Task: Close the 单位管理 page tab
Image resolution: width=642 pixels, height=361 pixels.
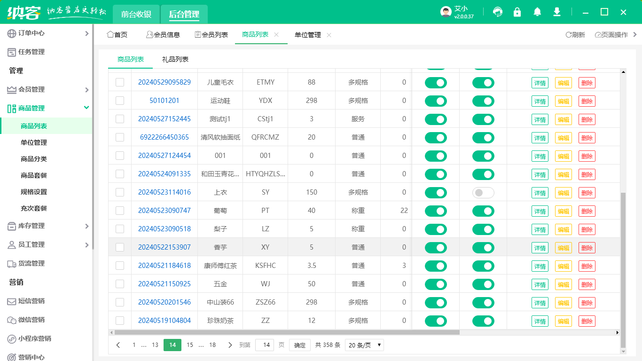Action: (329, 35)
